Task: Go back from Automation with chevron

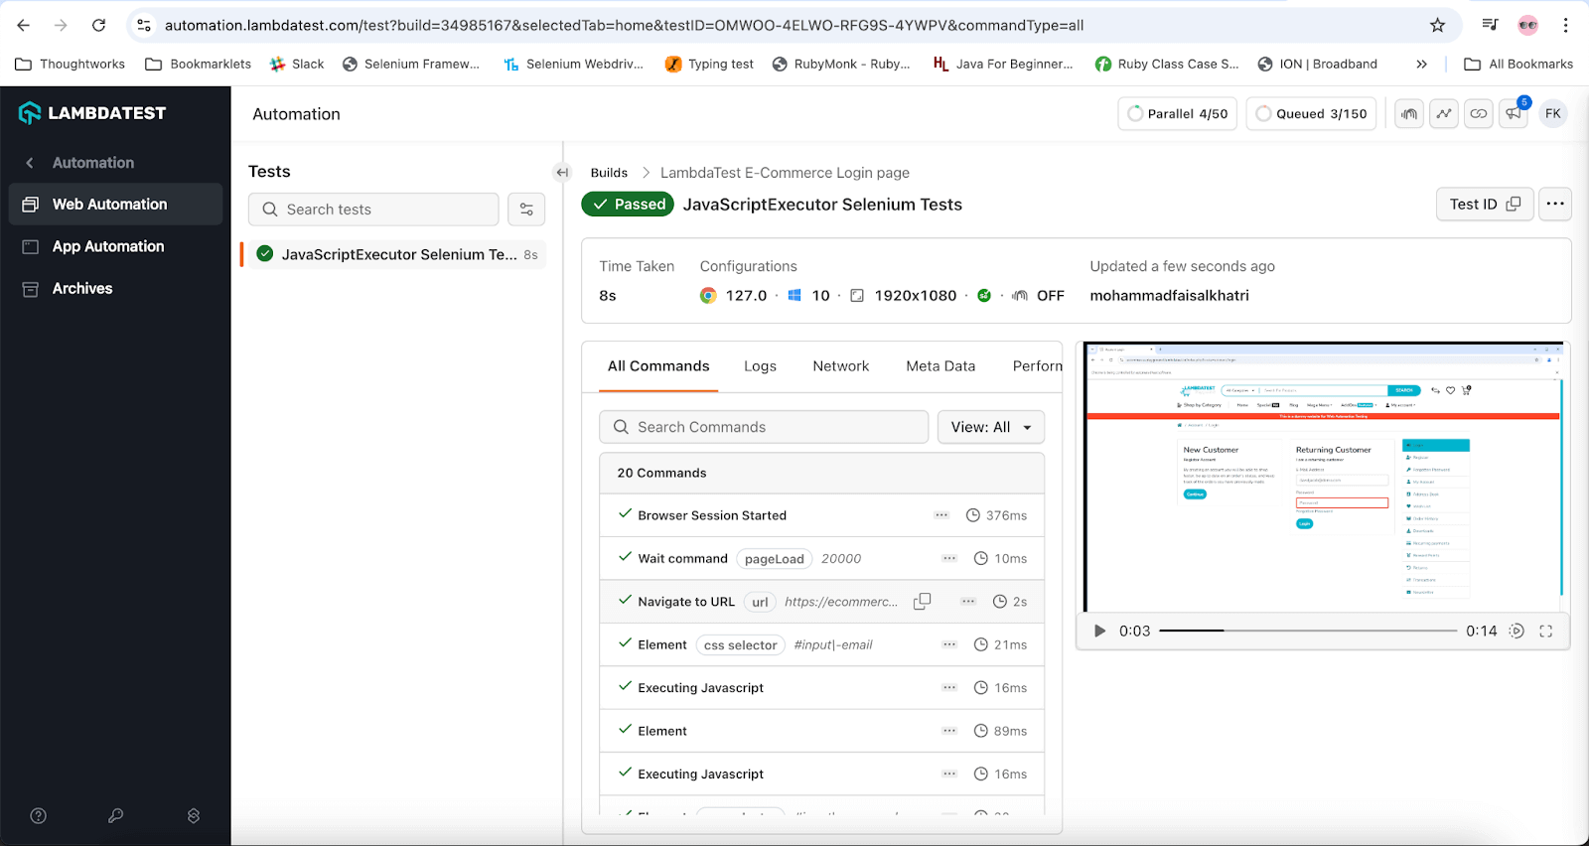Action: click(30, 163)
